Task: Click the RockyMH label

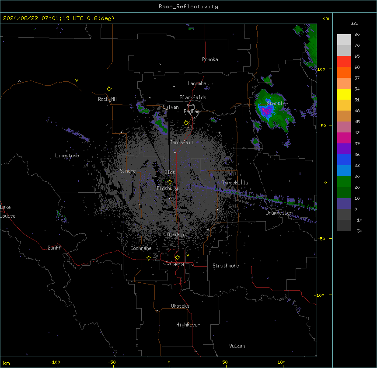Action: [x=107, y=99]
